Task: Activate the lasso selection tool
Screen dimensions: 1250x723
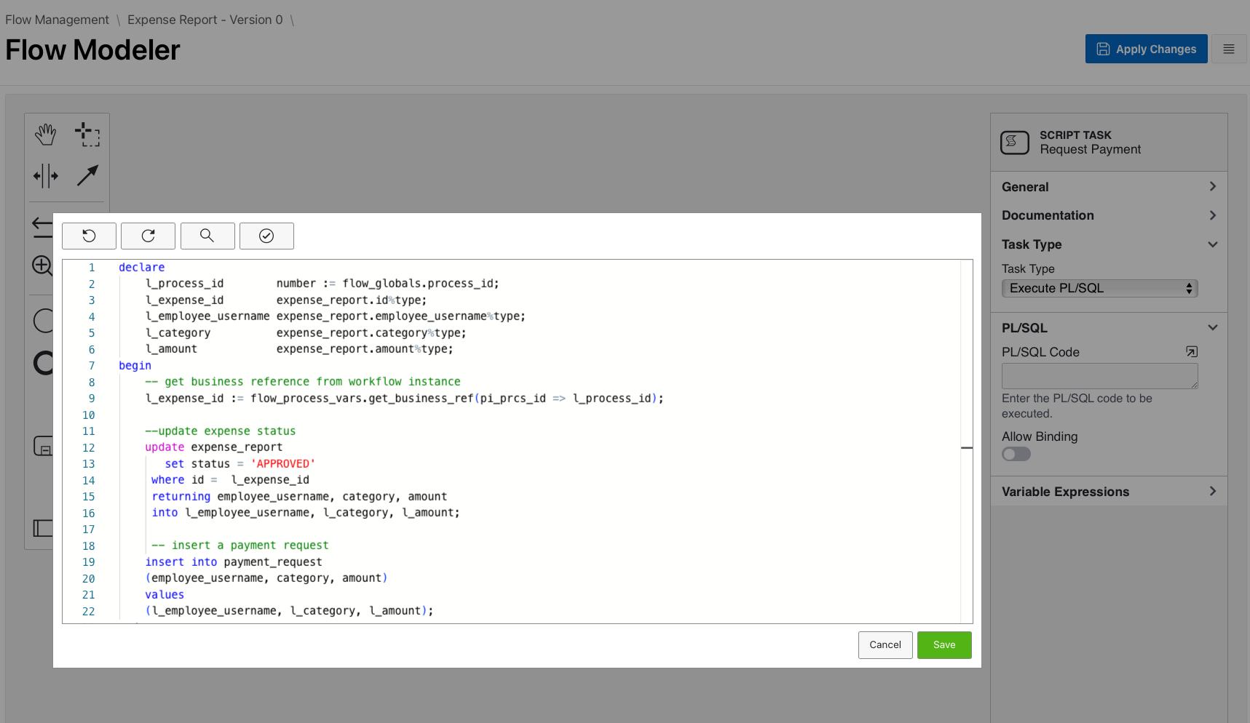Action: [x=87, y=134]
